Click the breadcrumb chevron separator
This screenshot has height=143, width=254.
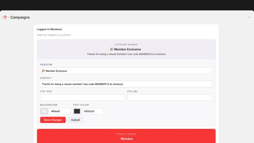tap(9, 17)
